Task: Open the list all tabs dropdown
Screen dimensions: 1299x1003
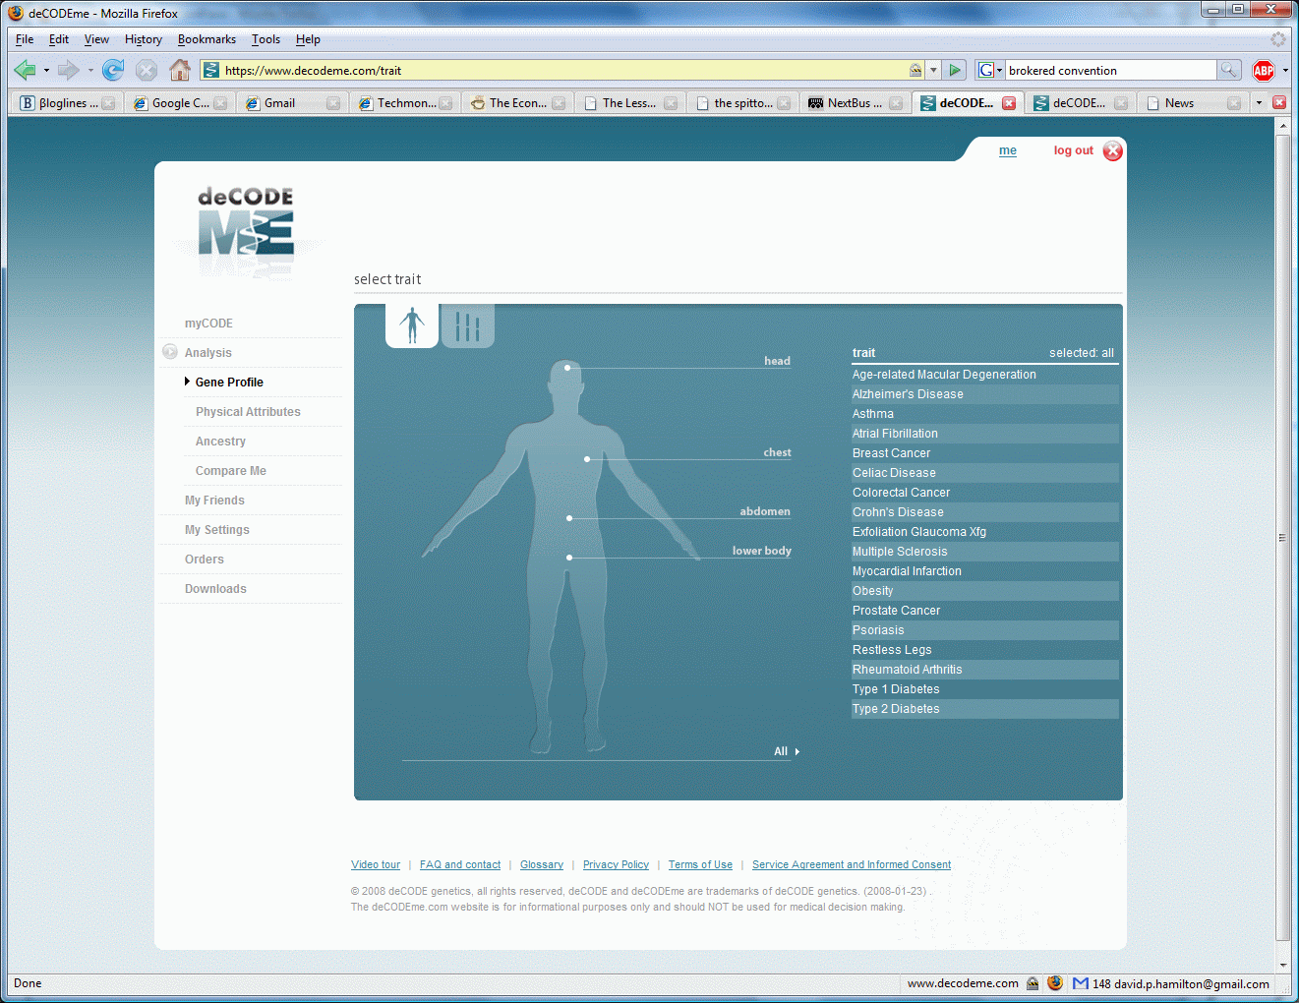Action: [1259, 102]
